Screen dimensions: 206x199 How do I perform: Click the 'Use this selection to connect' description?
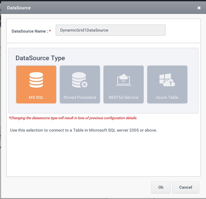(x=83, y=130)
